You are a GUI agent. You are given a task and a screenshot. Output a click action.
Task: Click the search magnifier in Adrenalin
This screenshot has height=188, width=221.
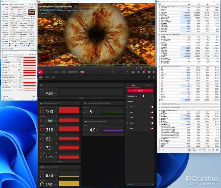point(127,72)
